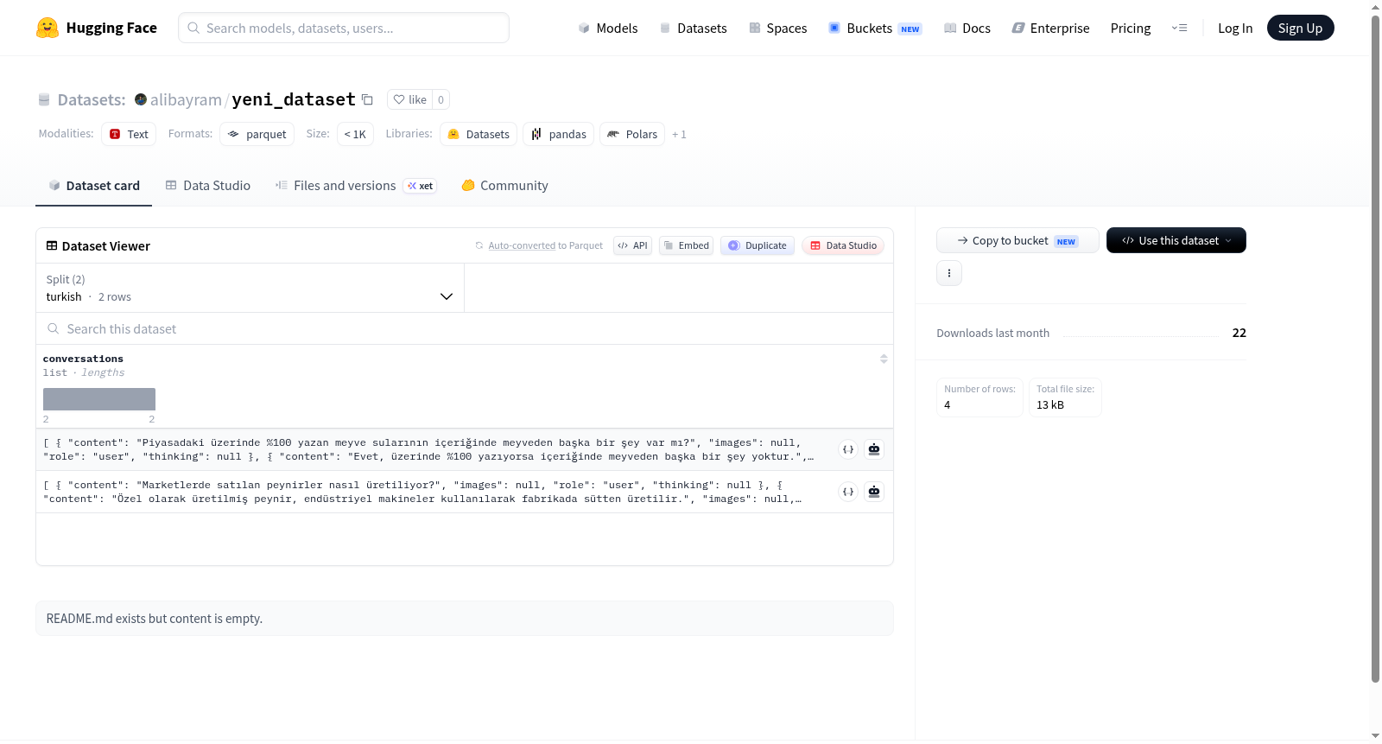Click the like count 0
This screenshot has width=1382, height=744.
(441, 99)
